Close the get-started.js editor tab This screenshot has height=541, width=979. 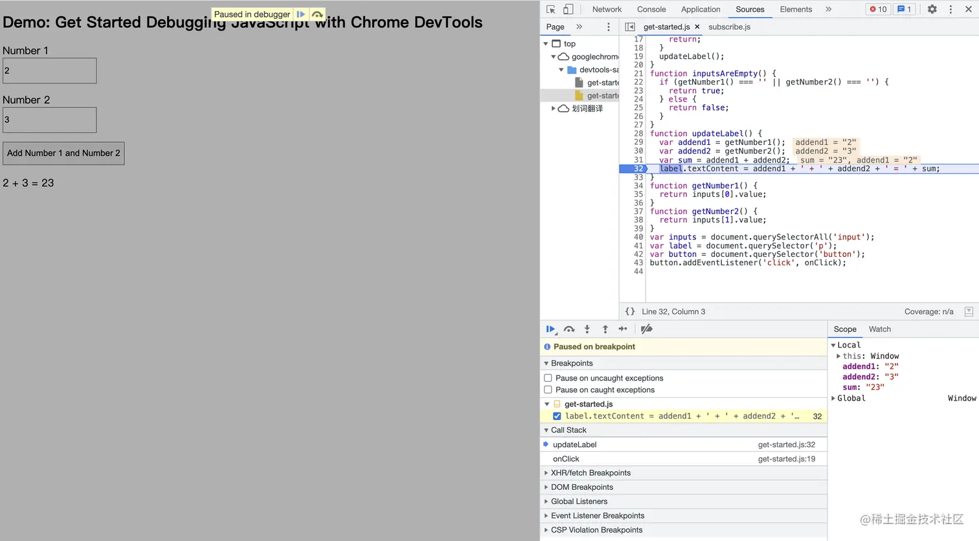click(x=697, y=27)
